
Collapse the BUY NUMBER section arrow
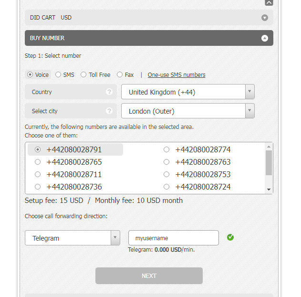(265, 38)
